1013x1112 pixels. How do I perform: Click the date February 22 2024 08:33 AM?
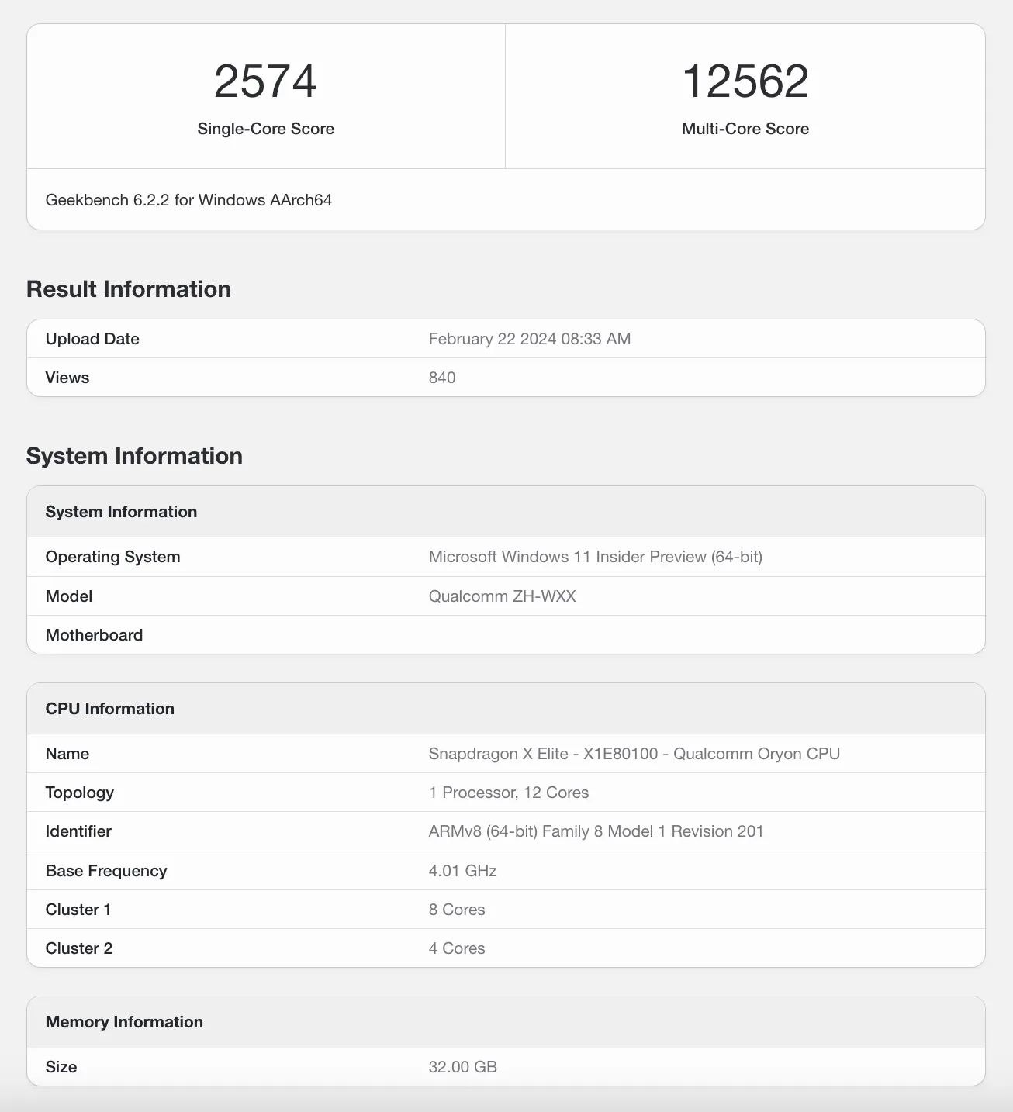click(x=529, y=339)
